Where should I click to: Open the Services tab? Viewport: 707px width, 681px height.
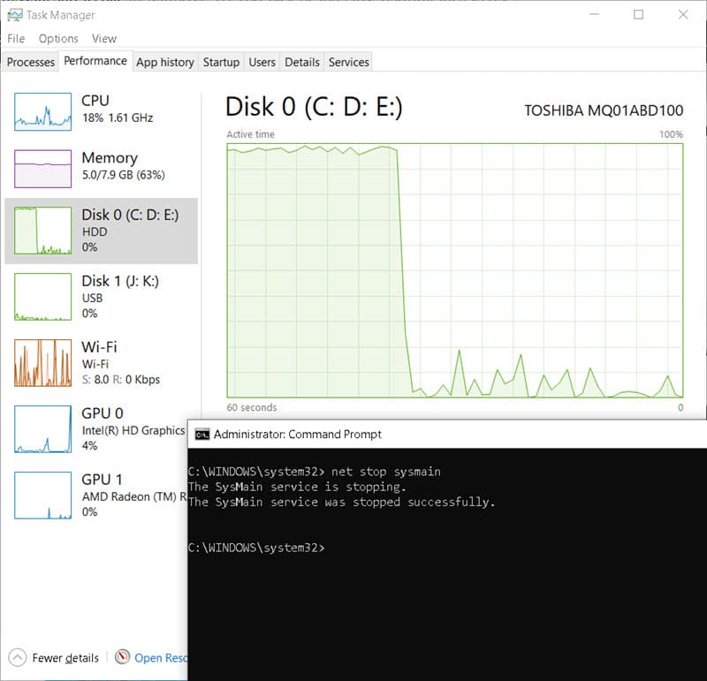click(x=348, y=62)
